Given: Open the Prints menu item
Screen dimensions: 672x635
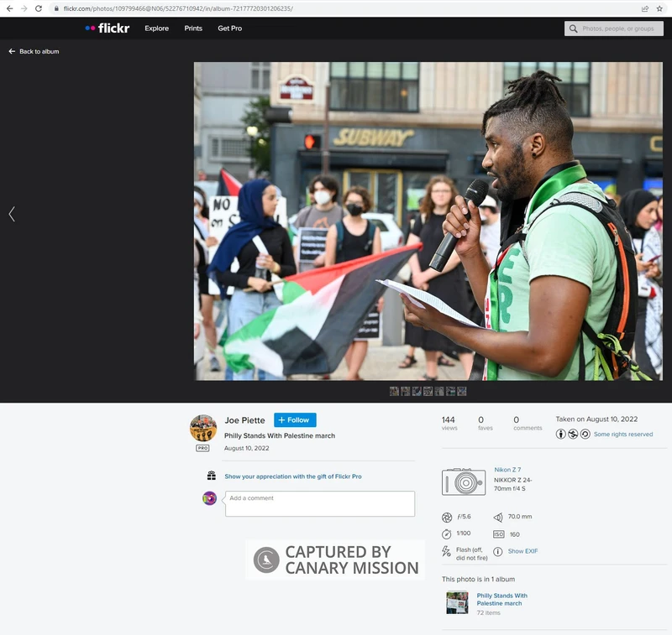Looking at the screenshot, I should tap(193, 29).
